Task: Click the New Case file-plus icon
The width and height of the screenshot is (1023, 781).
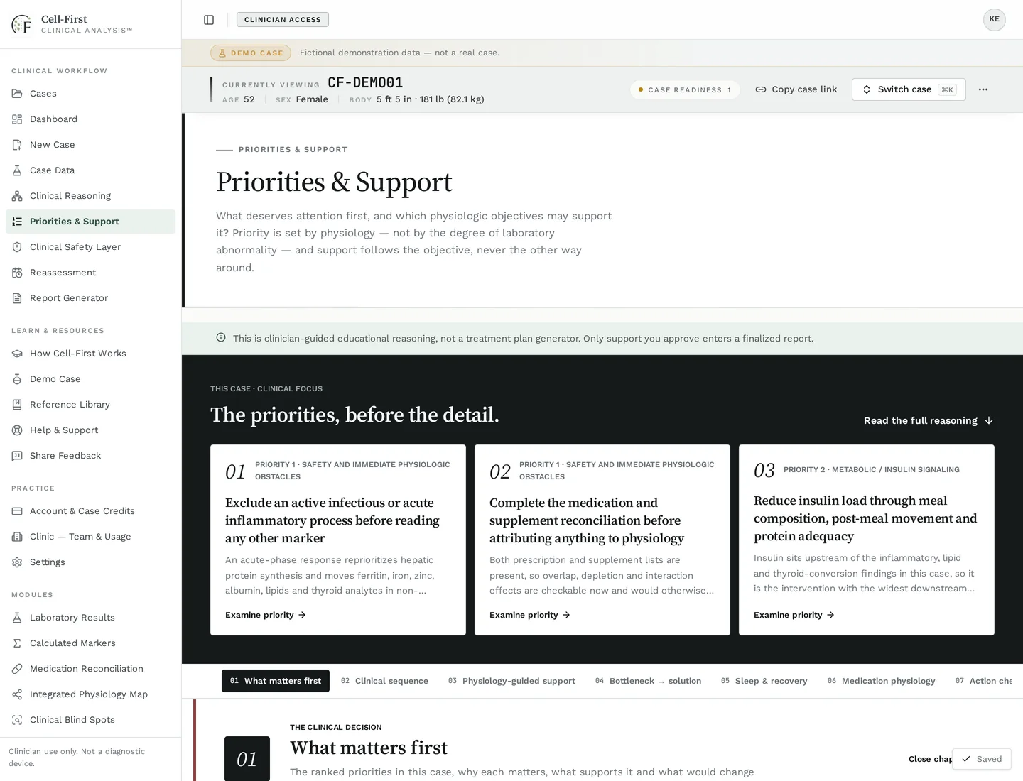Action: click(17, 145)
